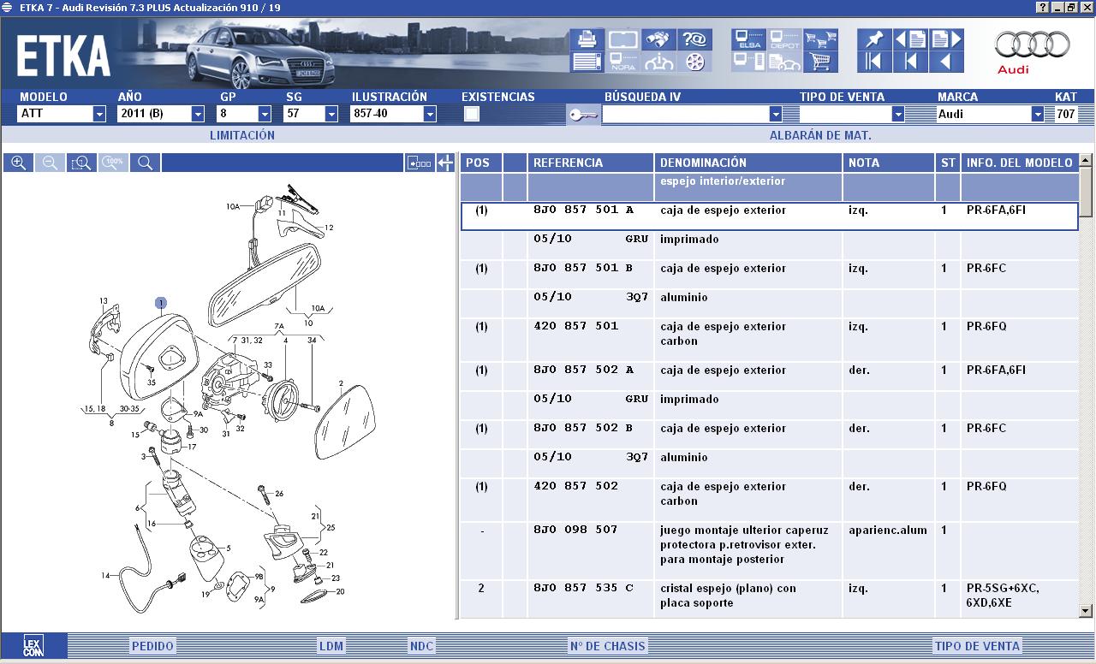Viewport: 1096px width, 664px height.
Task: Click the LDM button
Action: (331, 646)
